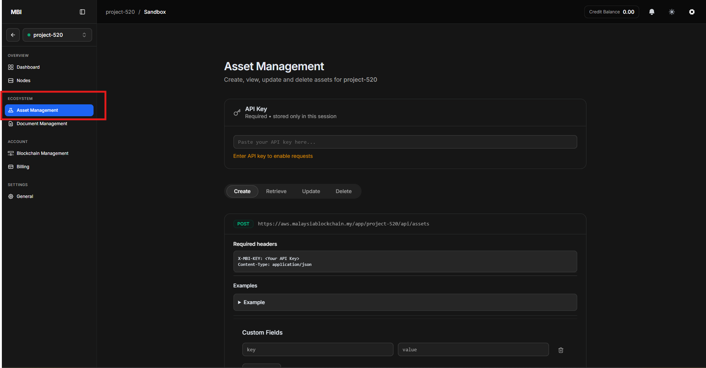
Task: Open Asset Management in Ecosystem section
Action: pyautogui.click(x=37, y=110)
